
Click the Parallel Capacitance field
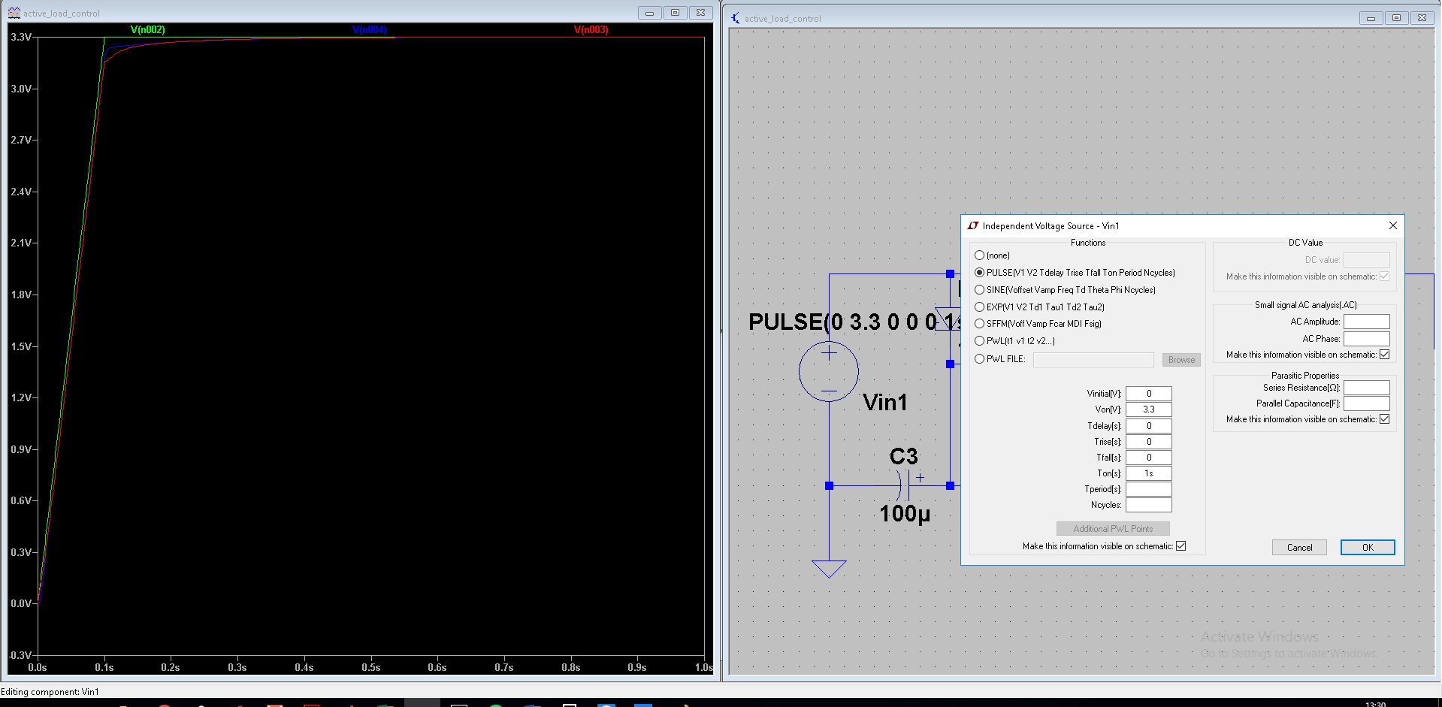point(1367,403)
